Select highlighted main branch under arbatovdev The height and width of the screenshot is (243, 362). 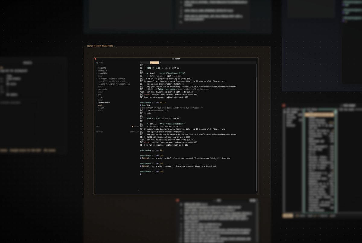pyautogui.click(x=100, y=105)
